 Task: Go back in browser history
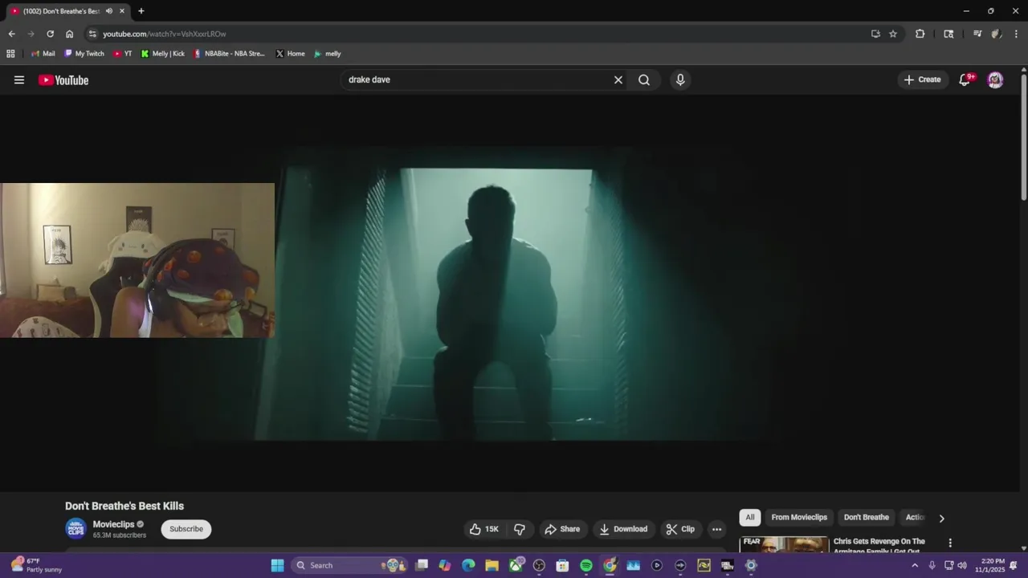[x=11, y=34]
